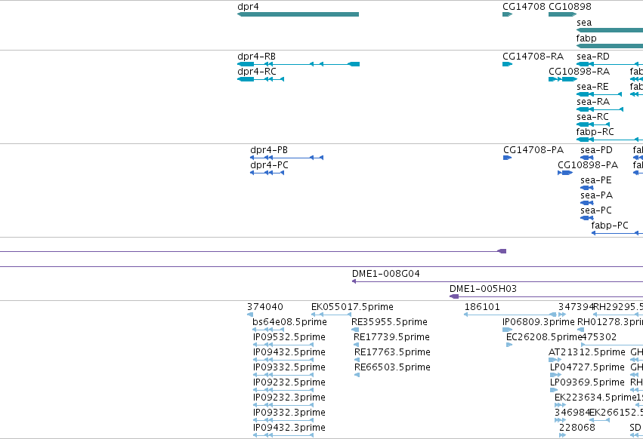Click the RE66503.5prime EST label
Viewport: 643px width, 439px height.
point(392,367)
